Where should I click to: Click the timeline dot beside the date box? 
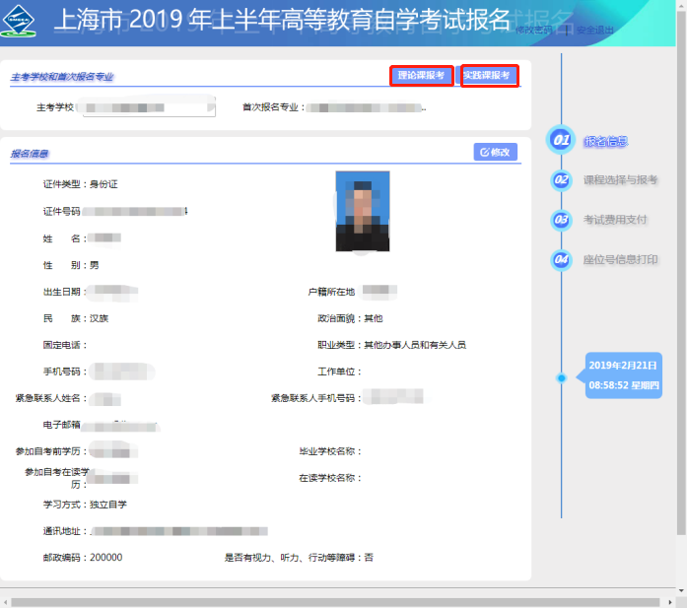[x=561, y=377]
